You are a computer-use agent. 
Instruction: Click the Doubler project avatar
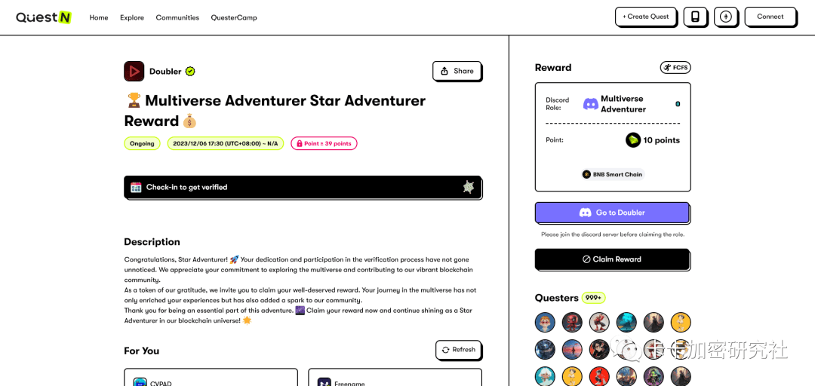point(134,72)
